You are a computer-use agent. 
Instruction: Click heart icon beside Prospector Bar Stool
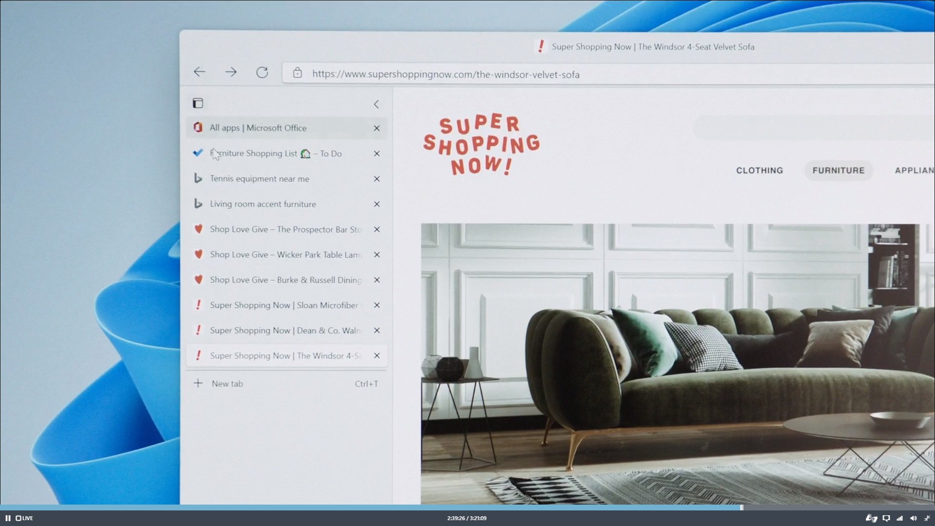(x=198, y=229)
